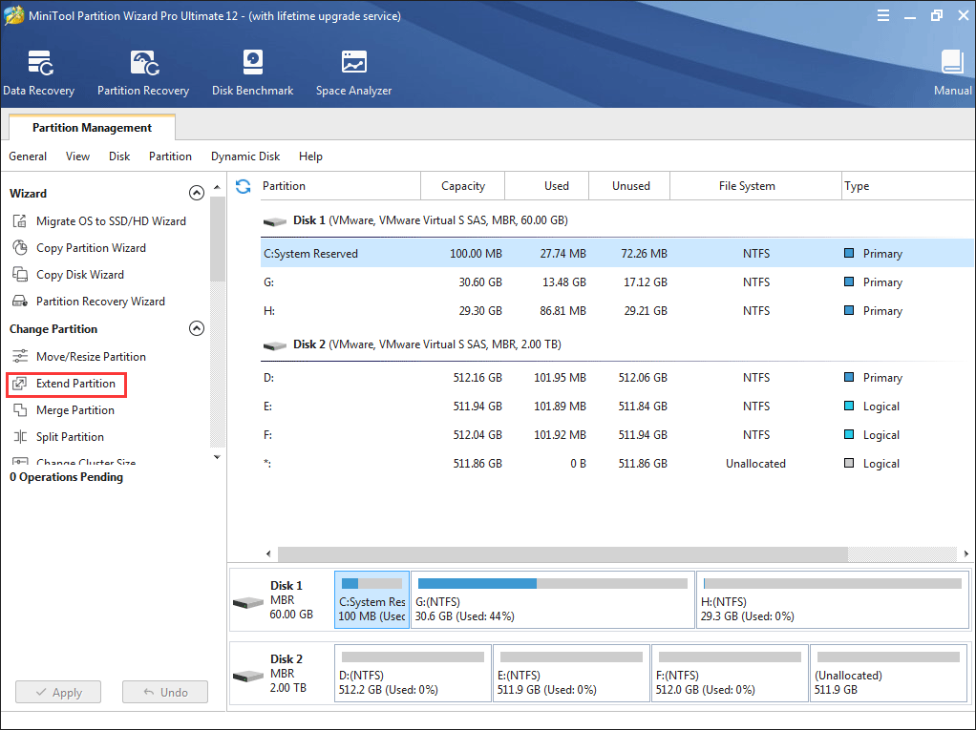Screen dimensions: 976x730
Task: Choose Extend Partition in the sidebar
Action: (x=75, y=383)
